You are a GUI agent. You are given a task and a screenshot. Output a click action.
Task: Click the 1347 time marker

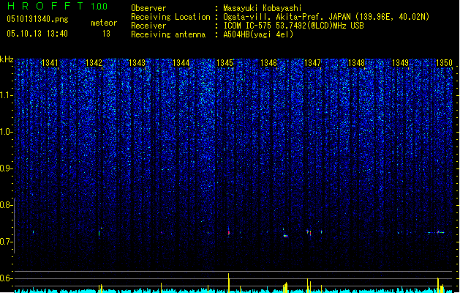click(312, 63)
